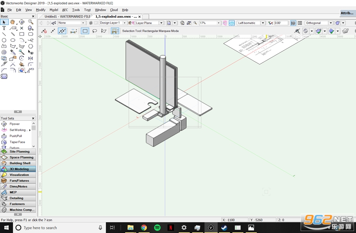Open the Detailing tool set
This screenshot has width=356, height=233.
click(x=18, y=198)
